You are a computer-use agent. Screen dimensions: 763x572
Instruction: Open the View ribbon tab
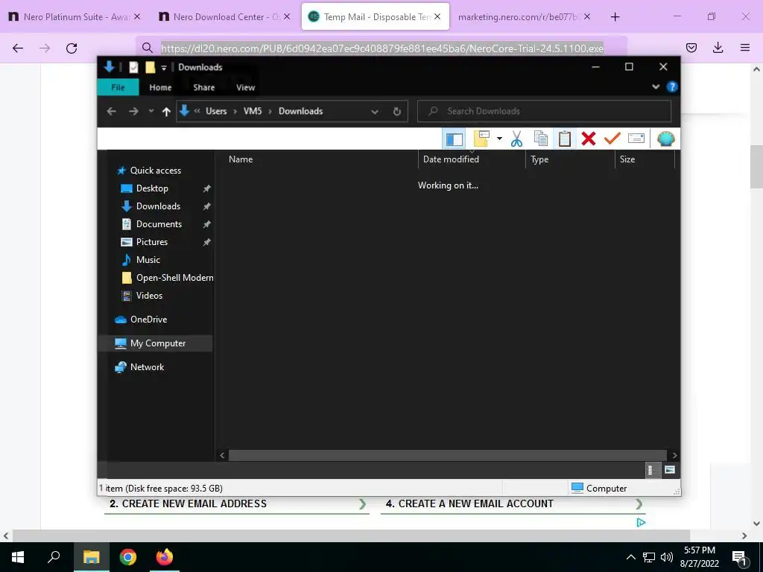(x=245, y=87)
